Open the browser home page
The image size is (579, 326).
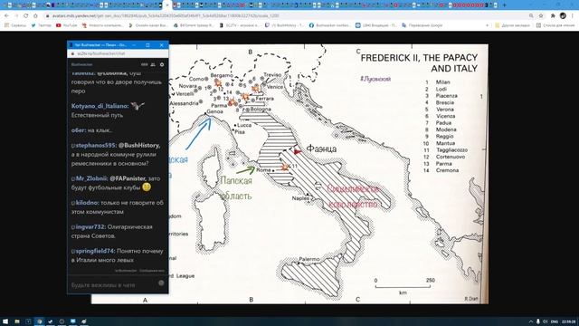tap(35, 16)
